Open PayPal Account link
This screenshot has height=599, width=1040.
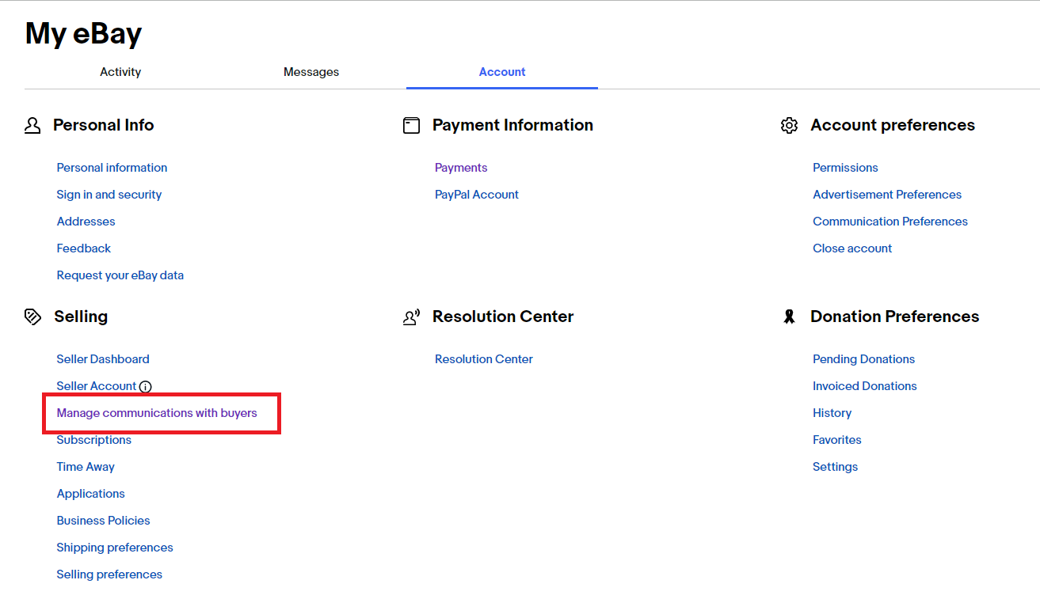pos(477,195)
